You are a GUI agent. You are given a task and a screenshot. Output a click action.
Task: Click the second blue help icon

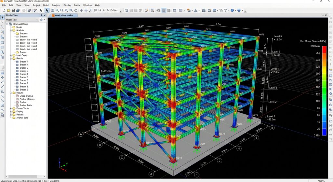(239, 10)
